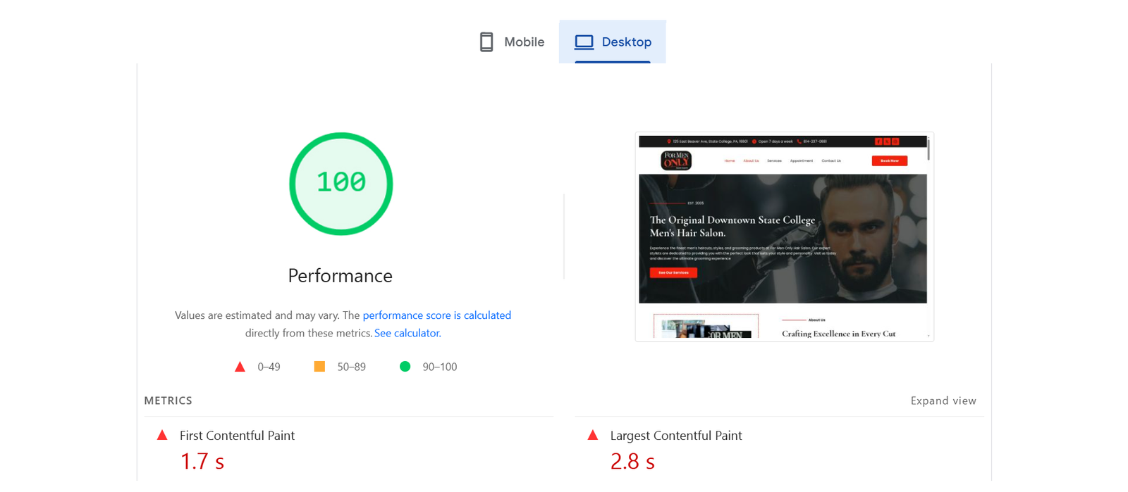Click the green circle 90–100 legend icon
Viewport: 1128px width, 492px height.
coord(405,367)
